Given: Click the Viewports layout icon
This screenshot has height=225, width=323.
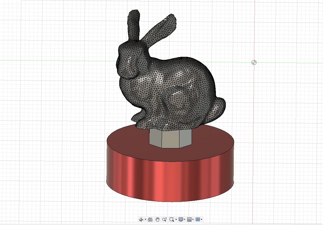Looking at the screenshot, I should click(198, 219).
